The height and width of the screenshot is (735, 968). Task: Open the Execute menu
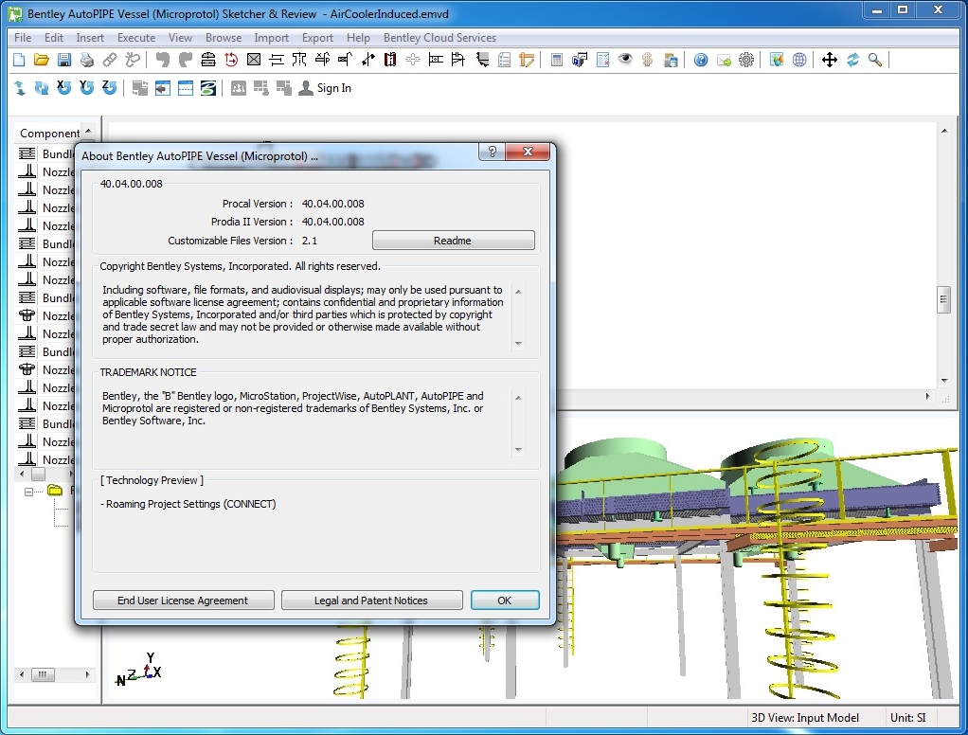136,38
